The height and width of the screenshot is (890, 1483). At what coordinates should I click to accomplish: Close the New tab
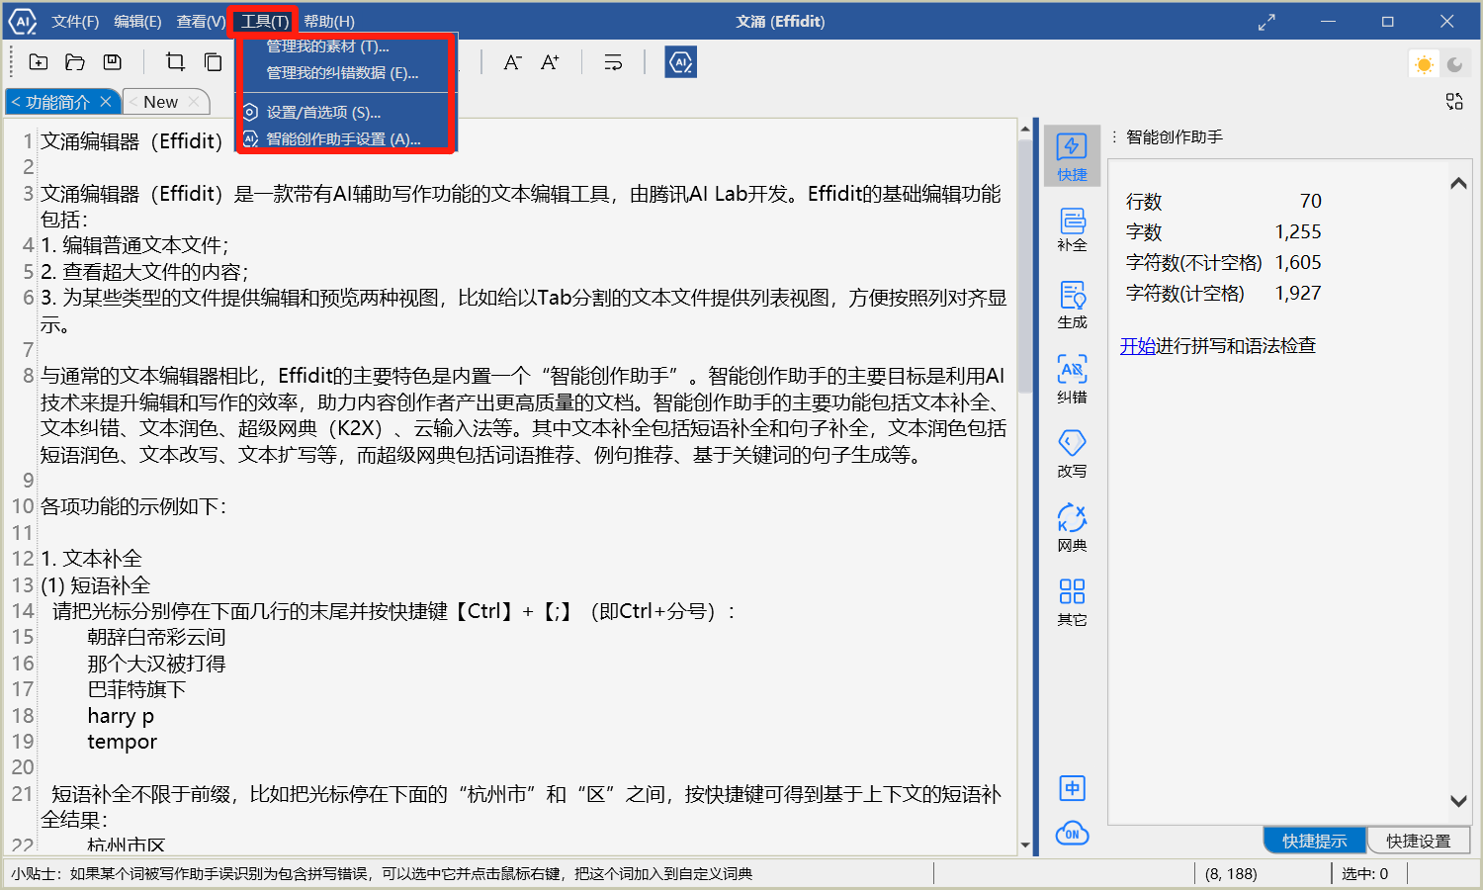click(194, 102)
